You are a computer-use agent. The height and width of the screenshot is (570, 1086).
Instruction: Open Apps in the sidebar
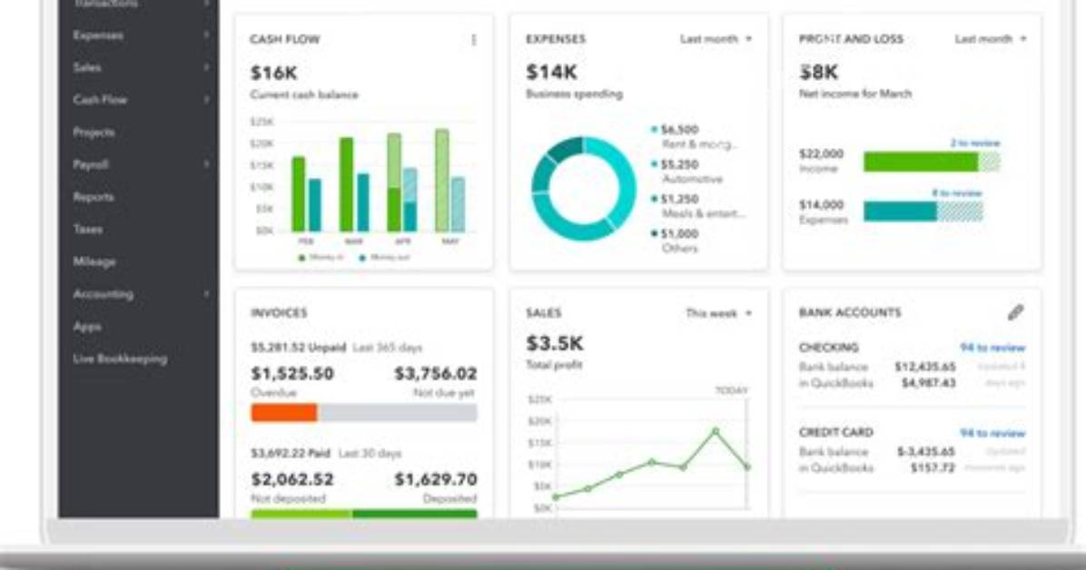point(87,326)
